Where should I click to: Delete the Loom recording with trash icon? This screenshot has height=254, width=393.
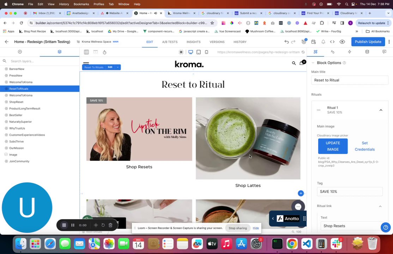click(x=110, y=225)
